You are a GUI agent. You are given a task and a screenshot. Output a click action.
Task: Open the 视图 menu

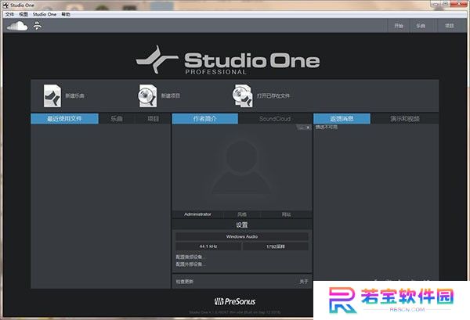click(x=23, y=14)
